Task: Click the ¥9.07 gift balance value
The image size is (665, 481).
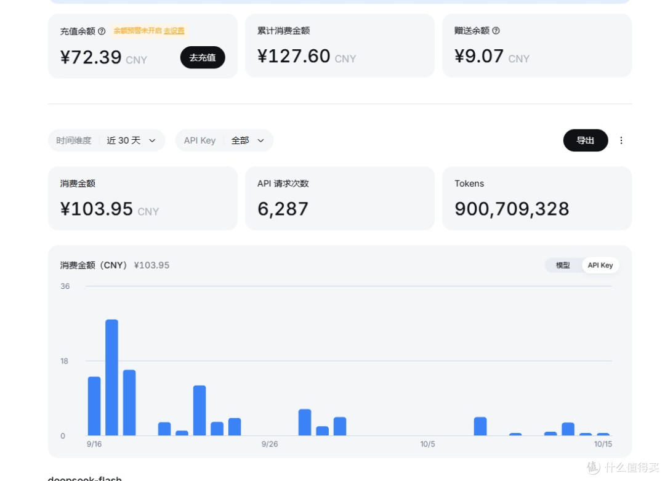Action: pos(479,56)
